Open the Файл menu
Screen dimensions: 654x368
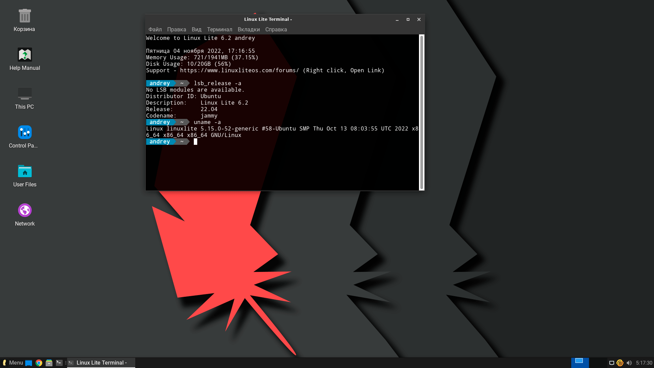(155, 30)
